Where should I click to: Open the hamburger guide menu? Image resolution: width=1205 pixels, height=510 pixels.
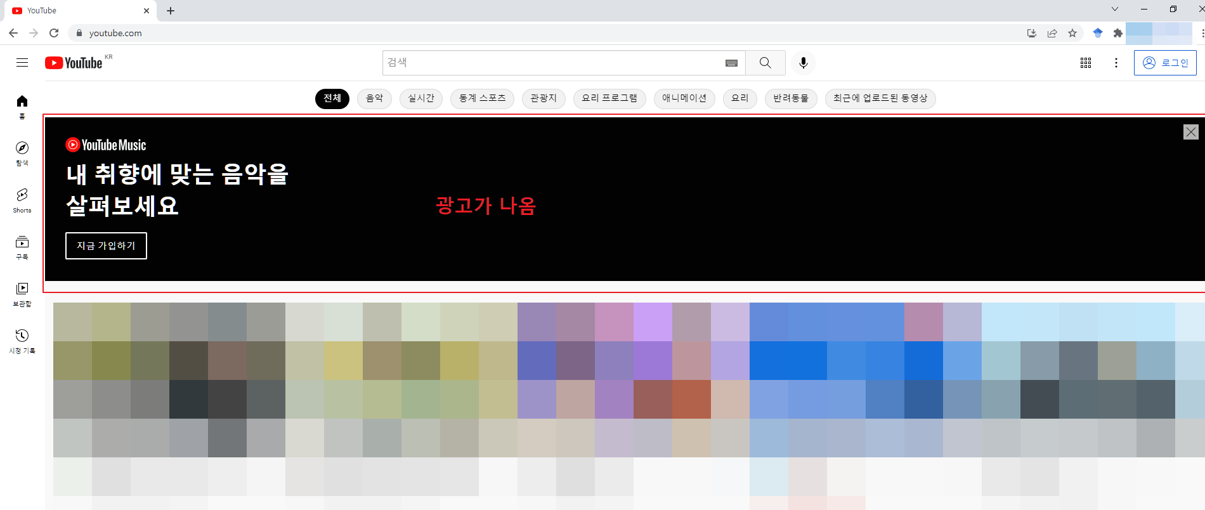(x=22, y=62)
